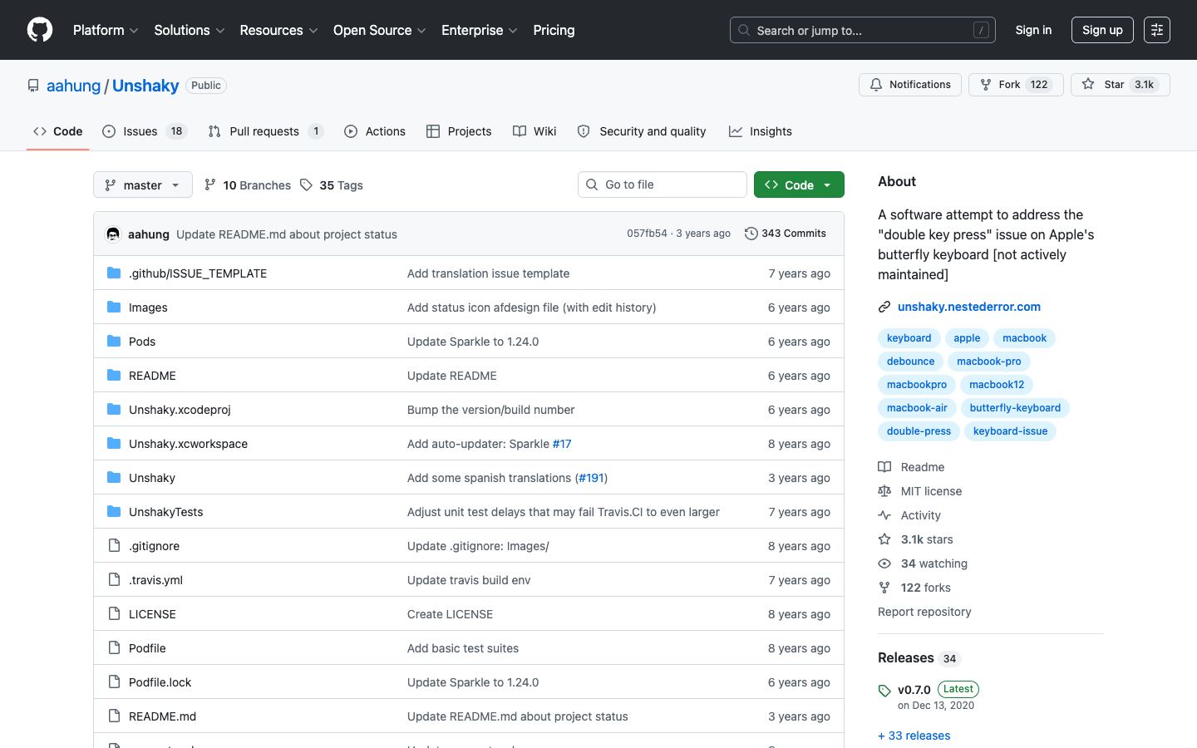1197x748 pixels.
Task: Click the eye icon beside 34 watching
Action: point(884,563)
